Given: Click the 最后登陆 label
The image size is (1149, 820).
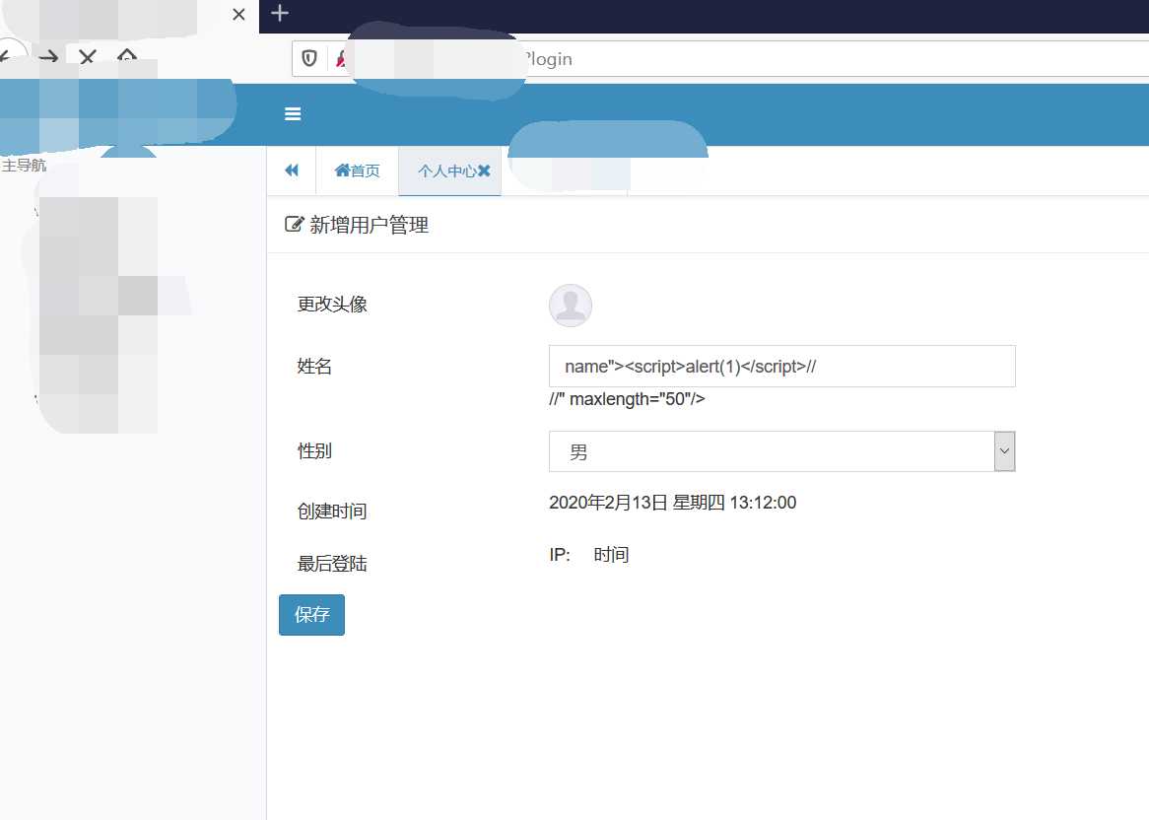Looking at the screenshot, I should (x=332, y=564).
